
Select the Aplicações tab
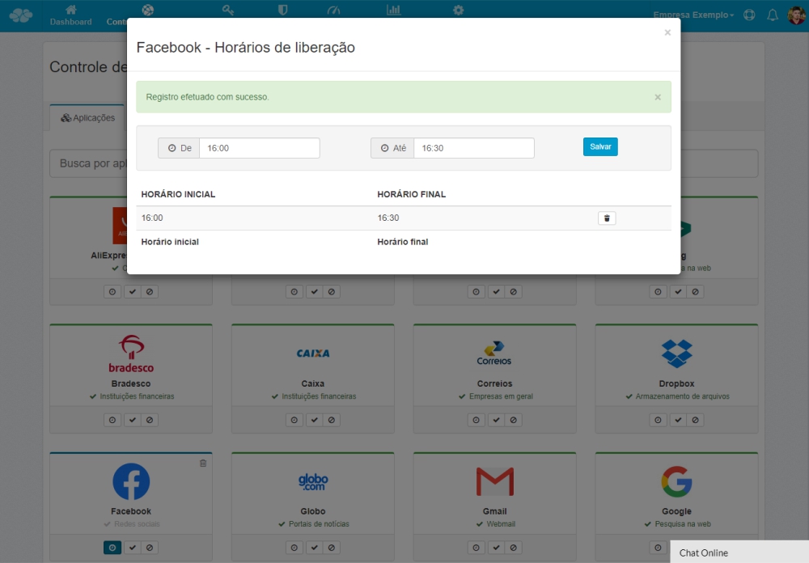(87, 117)
